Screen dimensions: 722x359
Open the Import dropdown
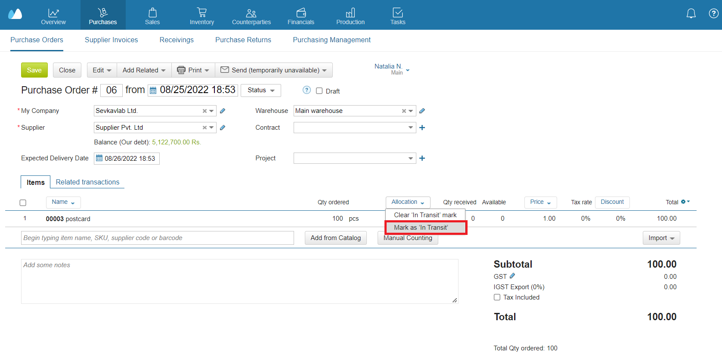coord(661,238)
